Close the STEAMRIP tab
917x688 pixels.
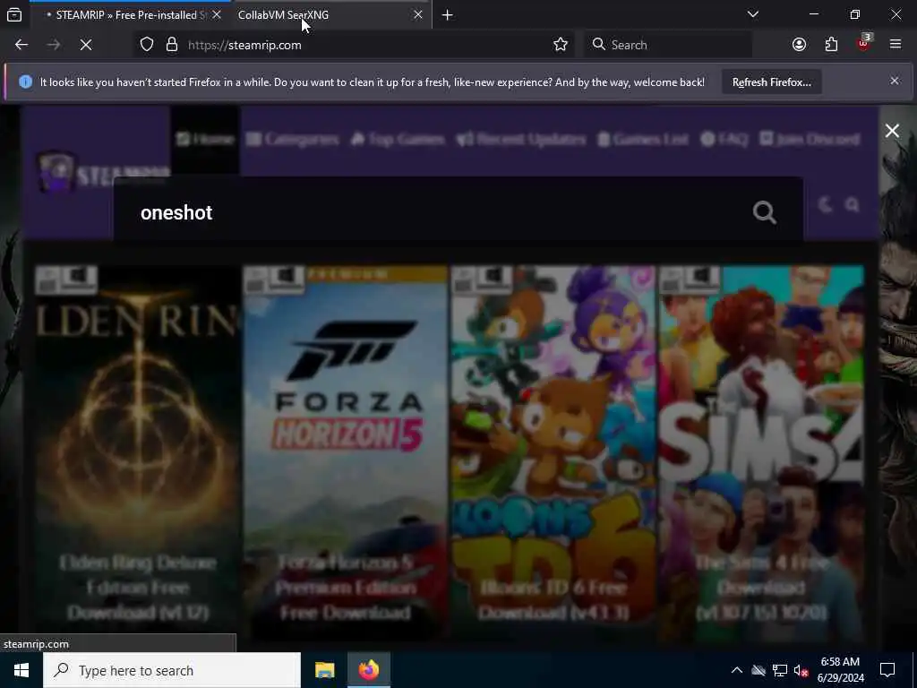[217, 14]
